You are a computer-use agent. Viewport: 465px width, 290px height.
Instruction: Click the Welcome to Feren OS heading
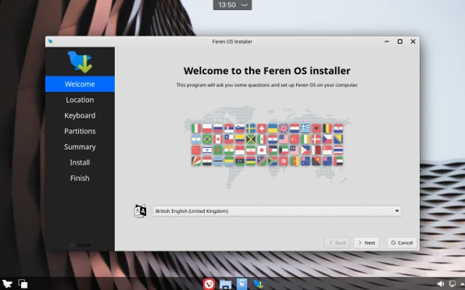[x=267, y=71]
